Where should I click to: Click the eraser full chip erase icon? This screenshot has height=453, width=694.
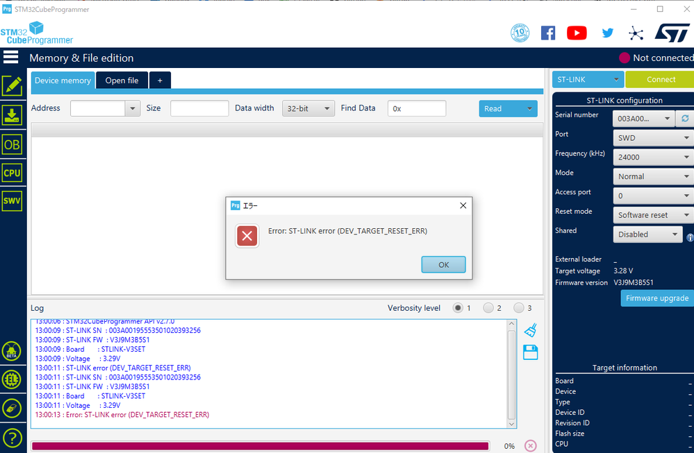12,409
